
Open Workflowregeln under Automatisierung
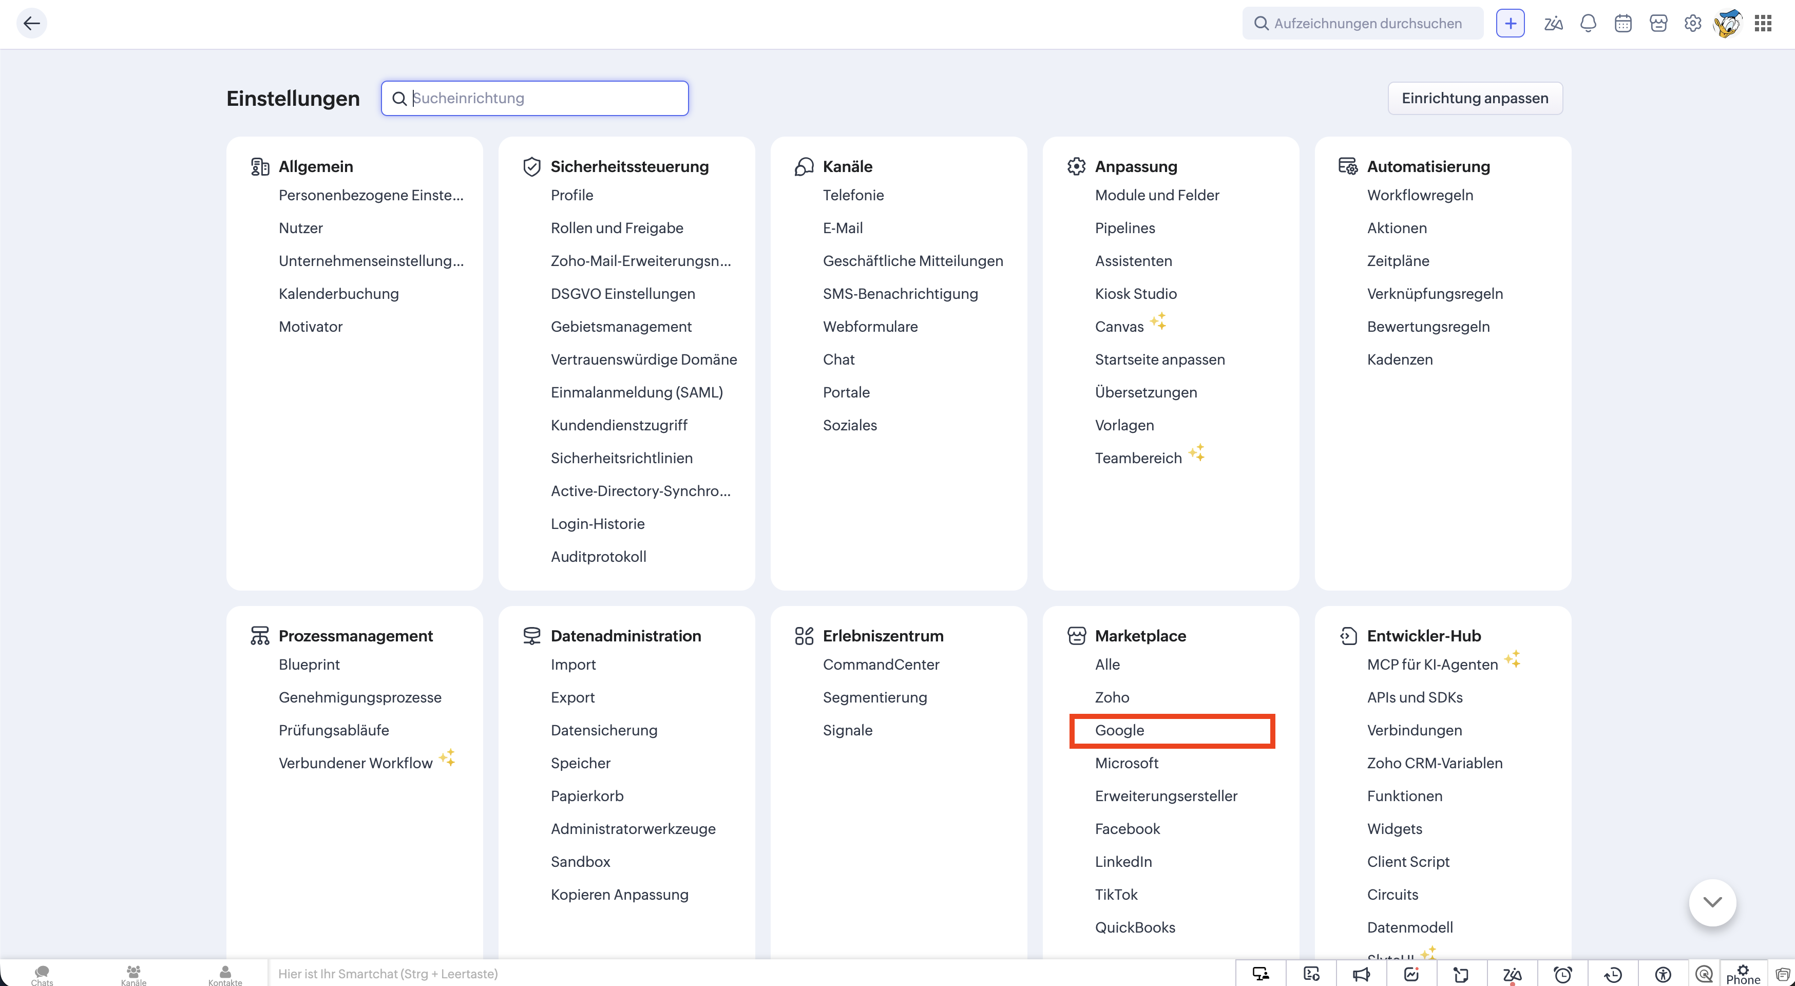[x=1419, y=195]
